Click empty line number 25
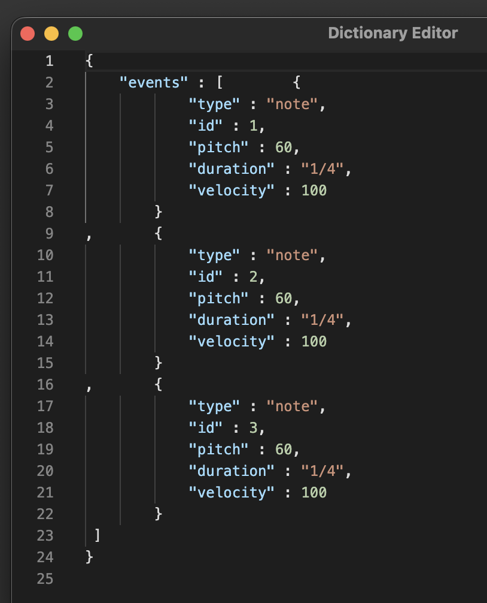The image size is (487, 603). coord(45,579)
